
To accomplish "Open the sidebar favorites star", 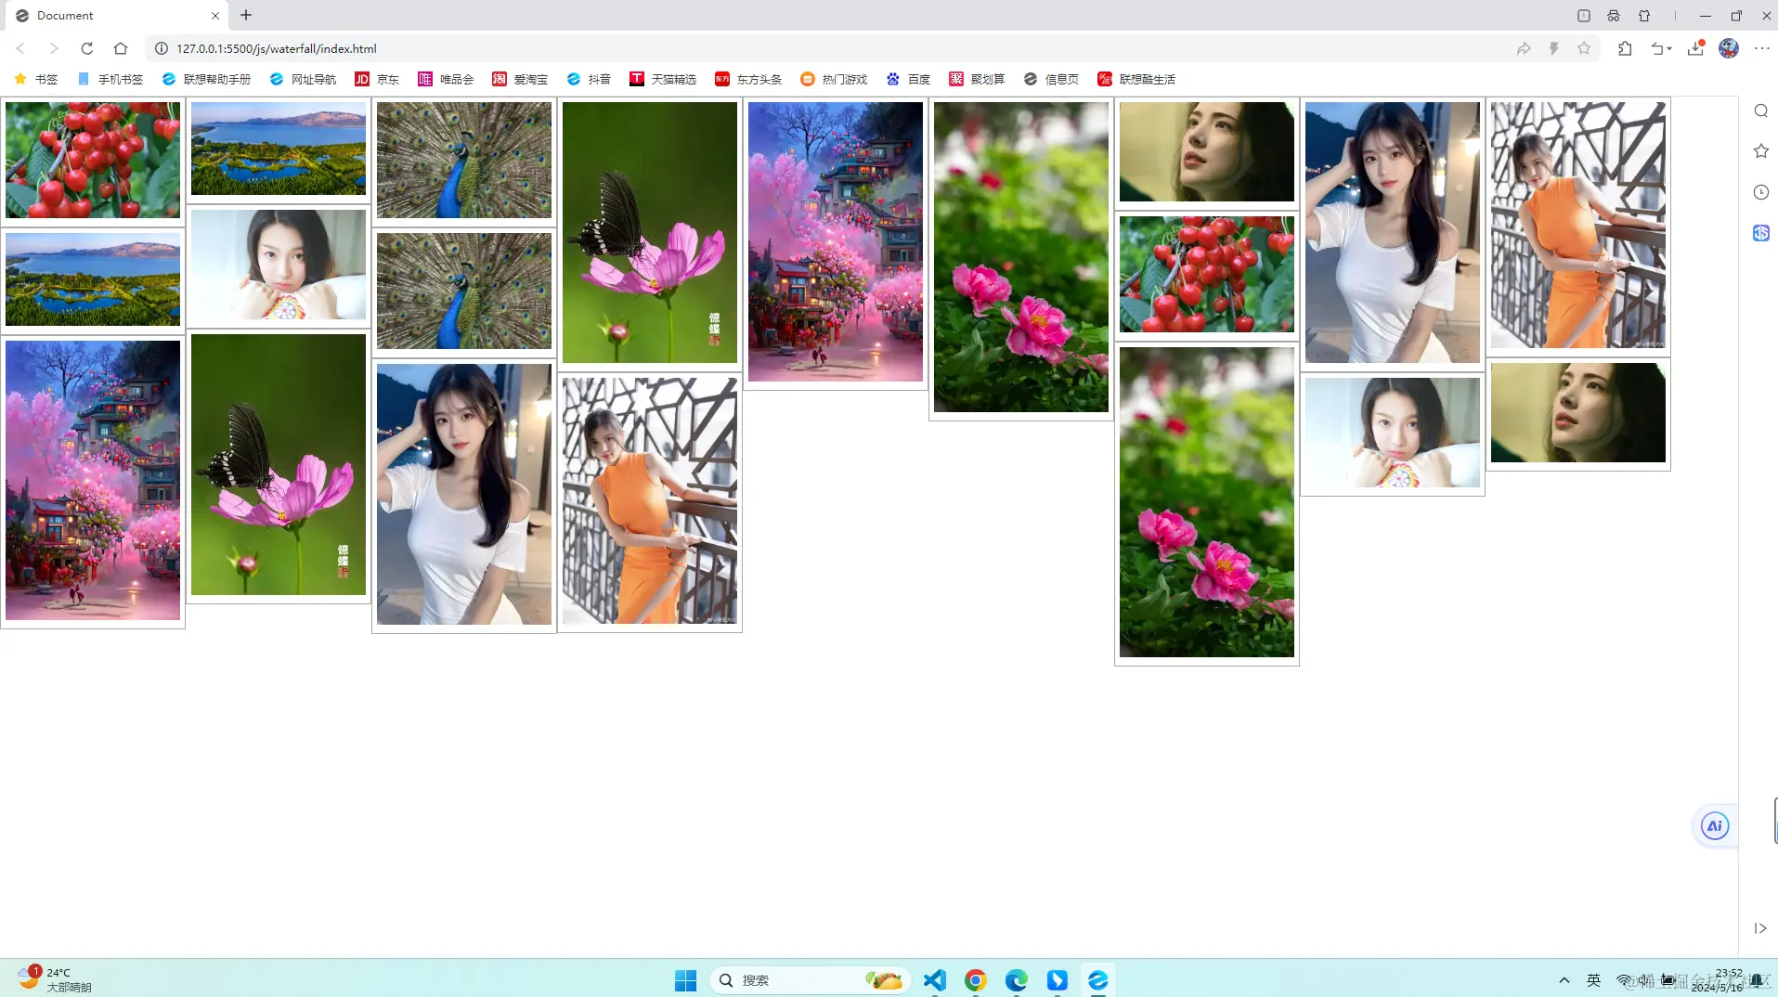I will pos(1760,151).
